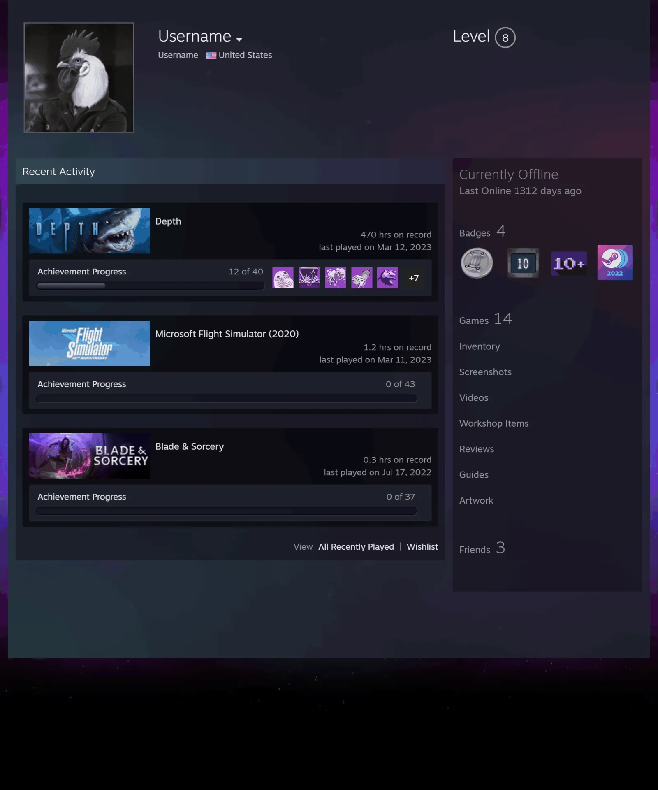Viewport: 658px width, 790px height.
Task: Click the '0 of 43' achievement count
Action: pyautogui.click(x=400, y=384)
